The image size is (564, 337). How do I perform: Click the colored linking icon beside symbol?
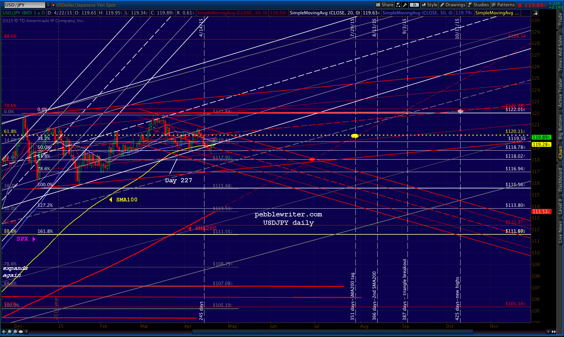click(x=53, y=5)
